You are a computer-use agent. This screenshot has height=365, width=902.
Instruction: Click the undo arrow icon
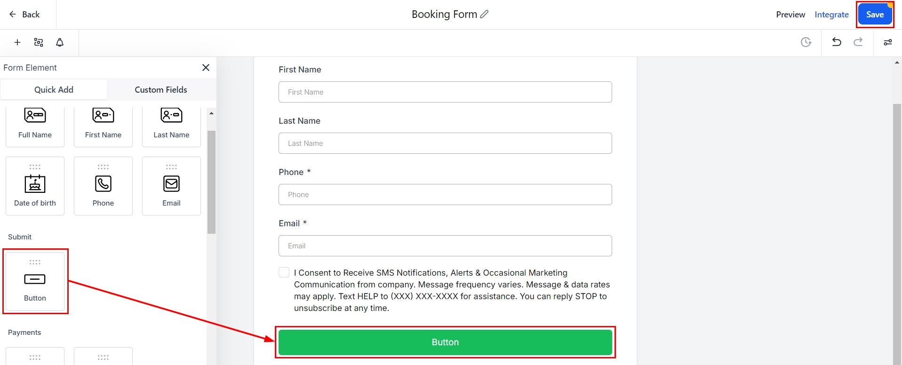[837, 42]
